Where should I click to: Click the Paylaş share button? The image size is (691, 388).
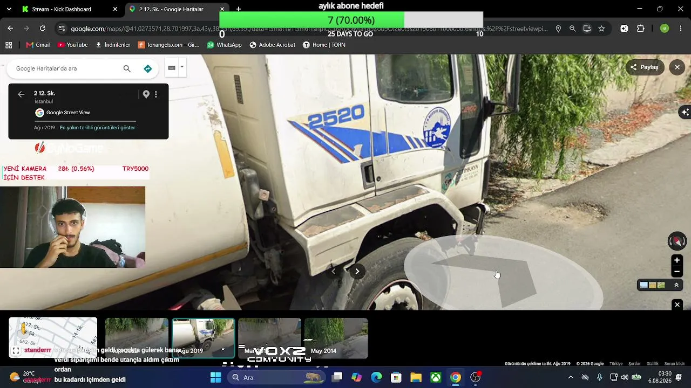tap(645, 67)
